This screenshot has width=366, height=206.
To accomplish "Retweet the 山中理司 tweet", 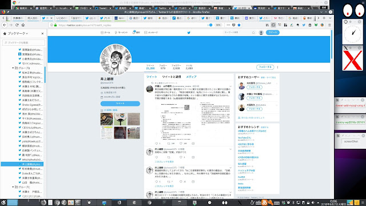I will tap(169, 144).
